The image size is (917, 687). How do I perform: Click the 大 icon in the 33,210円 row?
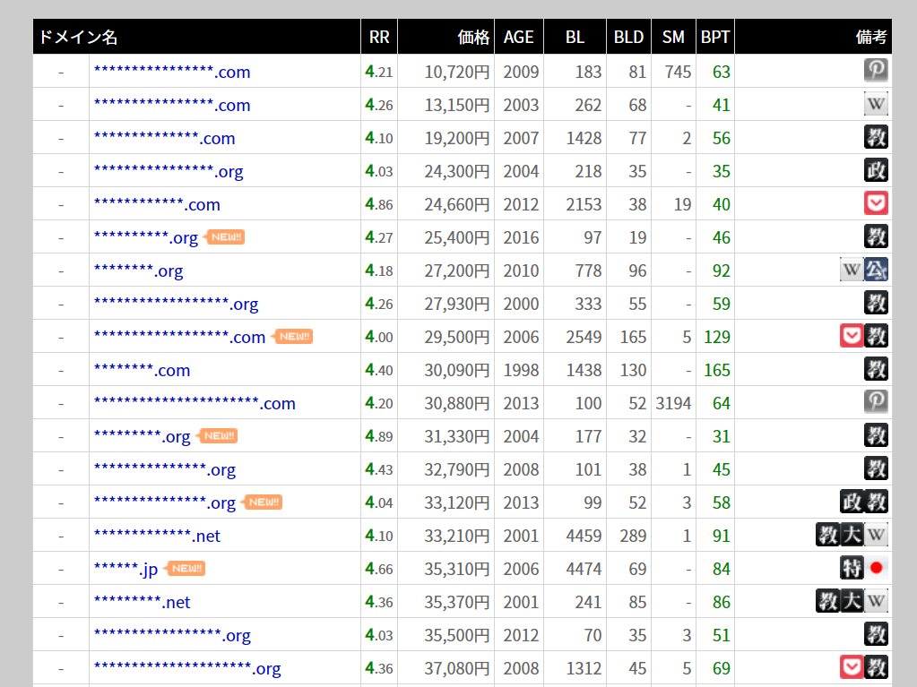[852, 535]
